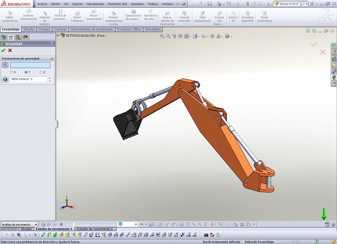This screenshot has width=337, height=244.
Task: Click Lista de materiales tool
Action: point(184,17)
